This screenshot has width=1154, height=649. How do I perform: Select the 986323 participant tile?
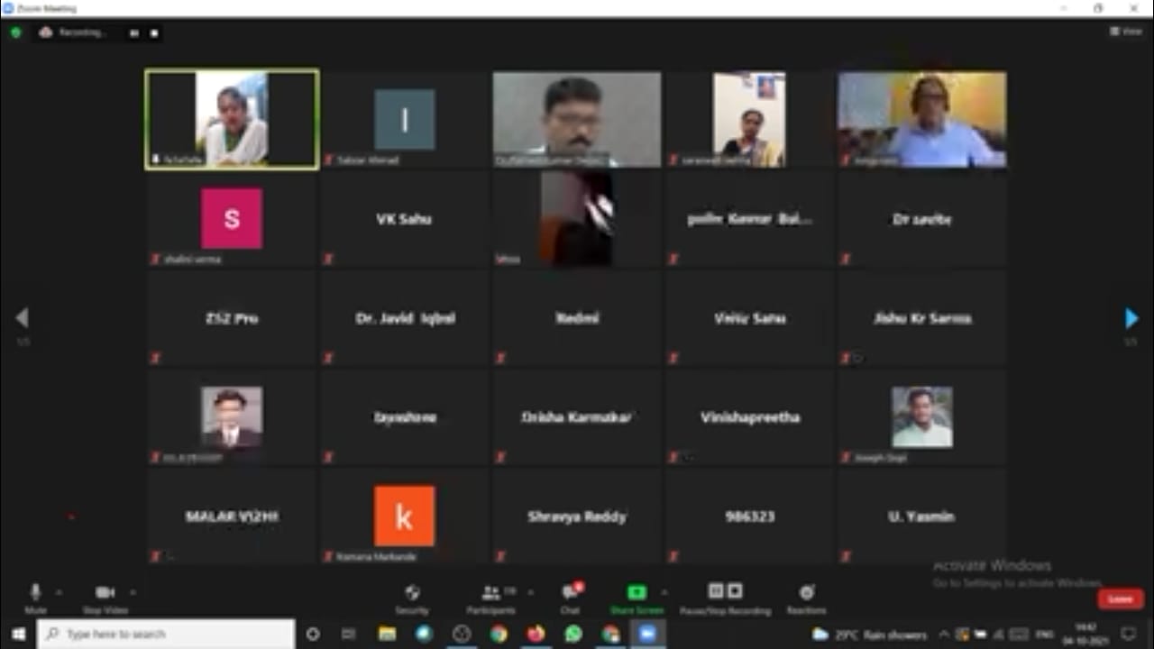click(749, 516)
